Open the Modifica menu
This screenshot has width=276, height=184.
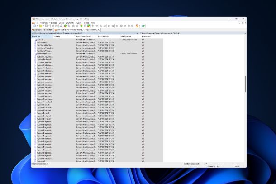click(44, 23)
